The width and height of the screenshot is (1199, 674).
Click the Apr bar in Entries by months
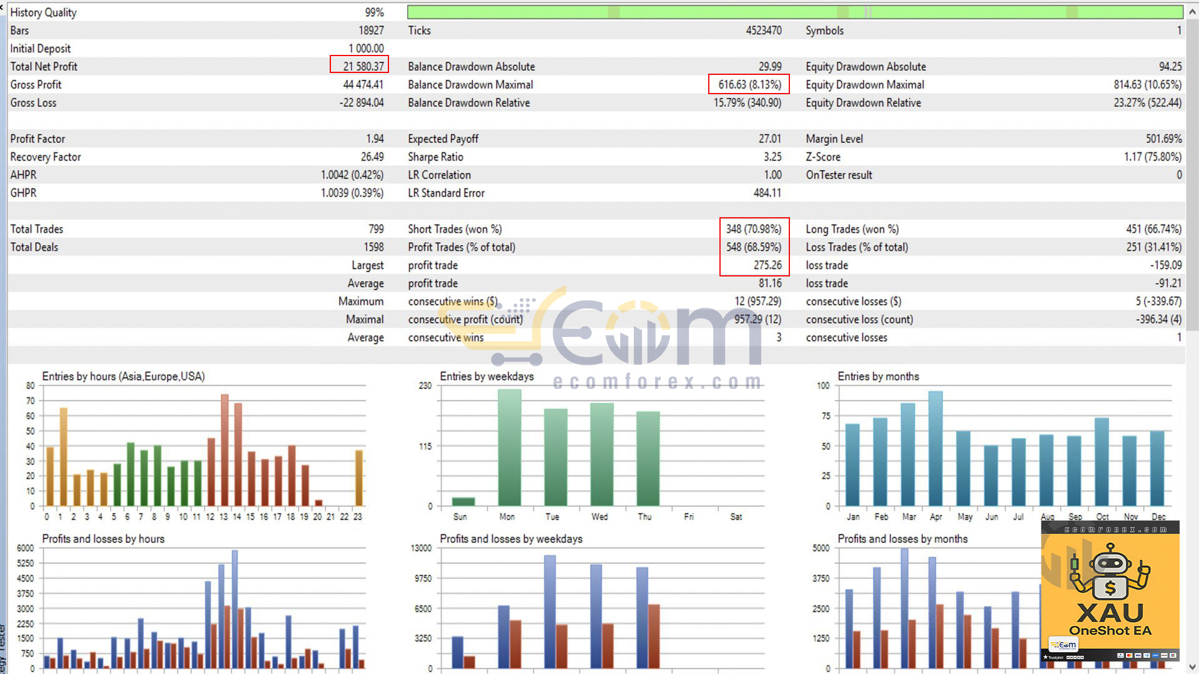(935, 449)
